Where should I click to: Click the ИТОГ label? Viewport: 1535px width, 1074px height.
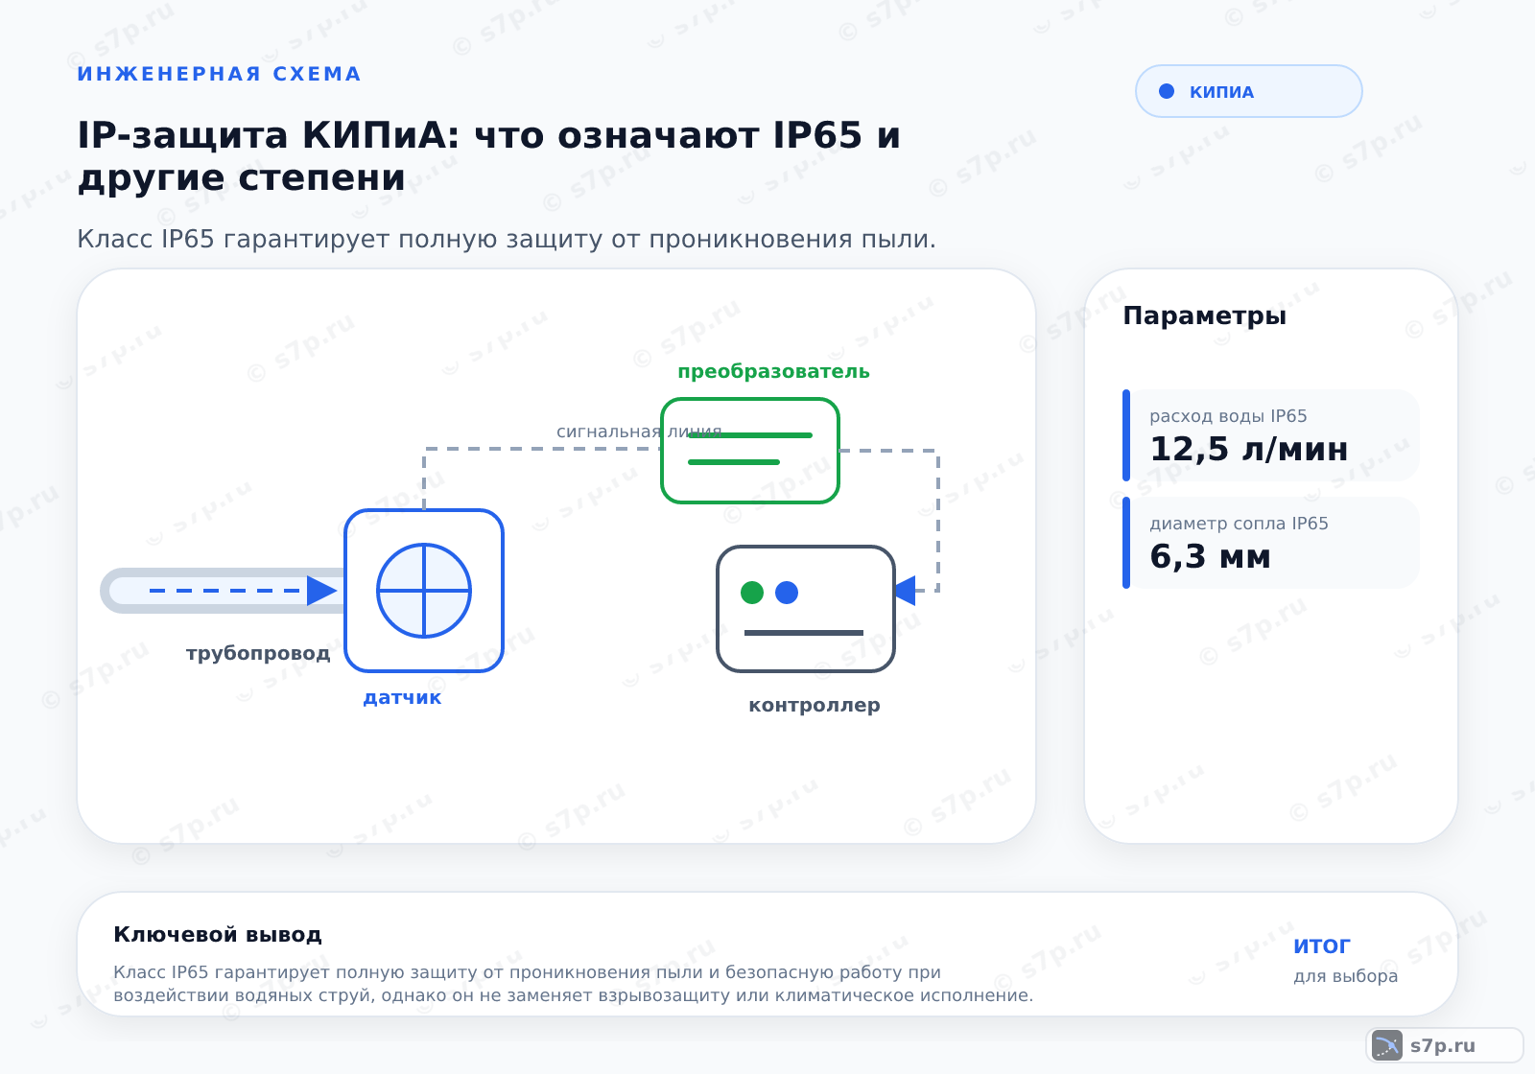tap(1322, 946)
